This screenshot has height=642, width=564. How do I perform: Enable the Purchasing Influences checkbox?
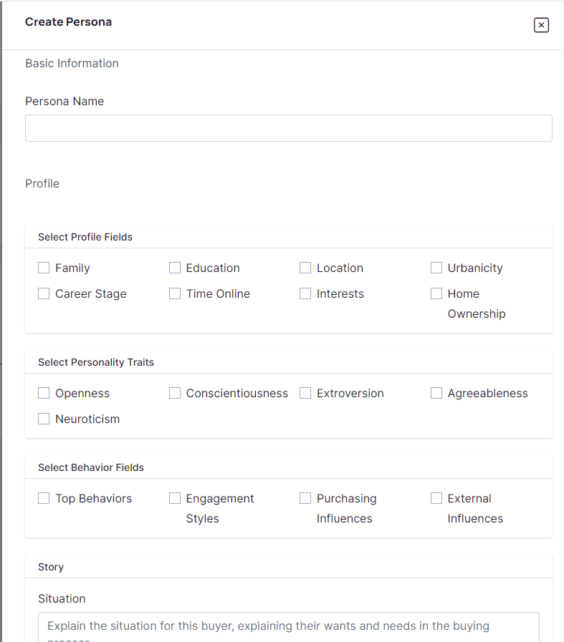pos(305,498)
